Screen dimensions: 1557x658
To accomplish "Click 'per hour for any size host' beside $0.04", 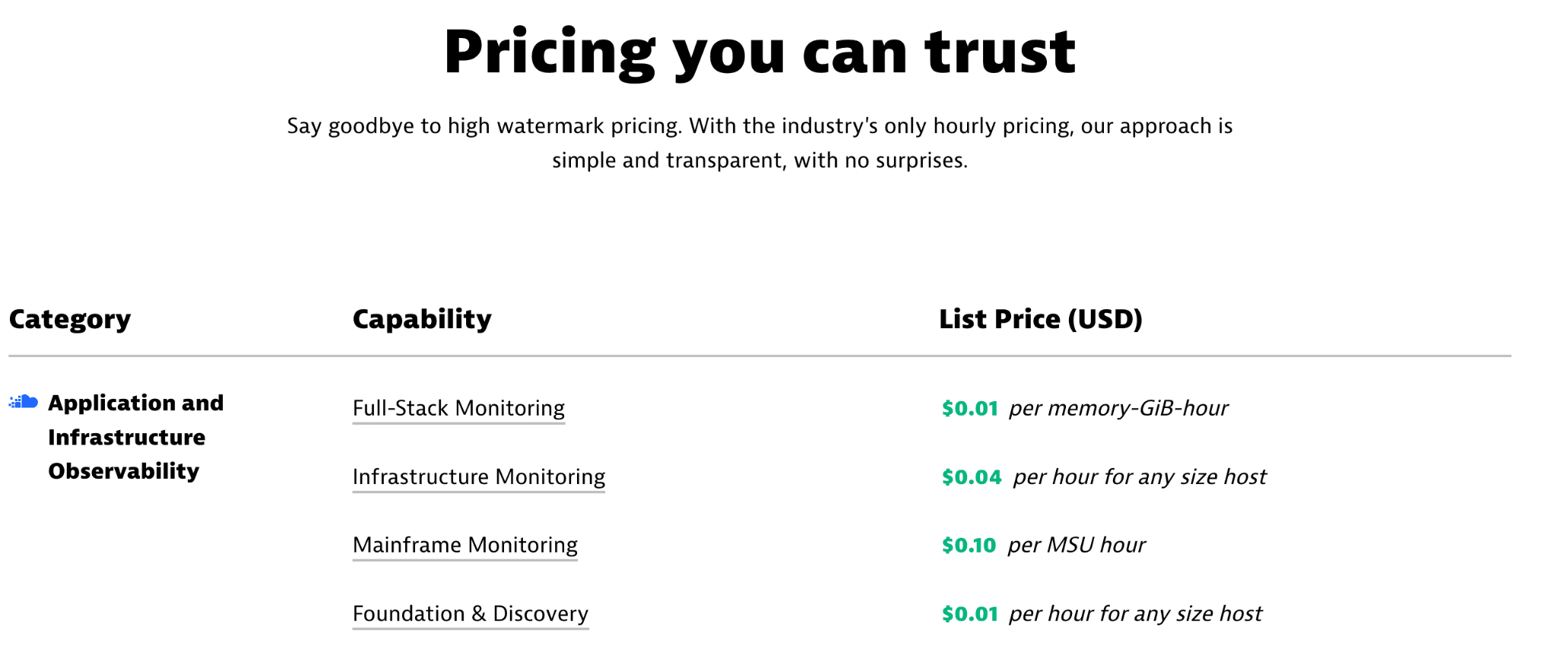I will (1140, 476).
